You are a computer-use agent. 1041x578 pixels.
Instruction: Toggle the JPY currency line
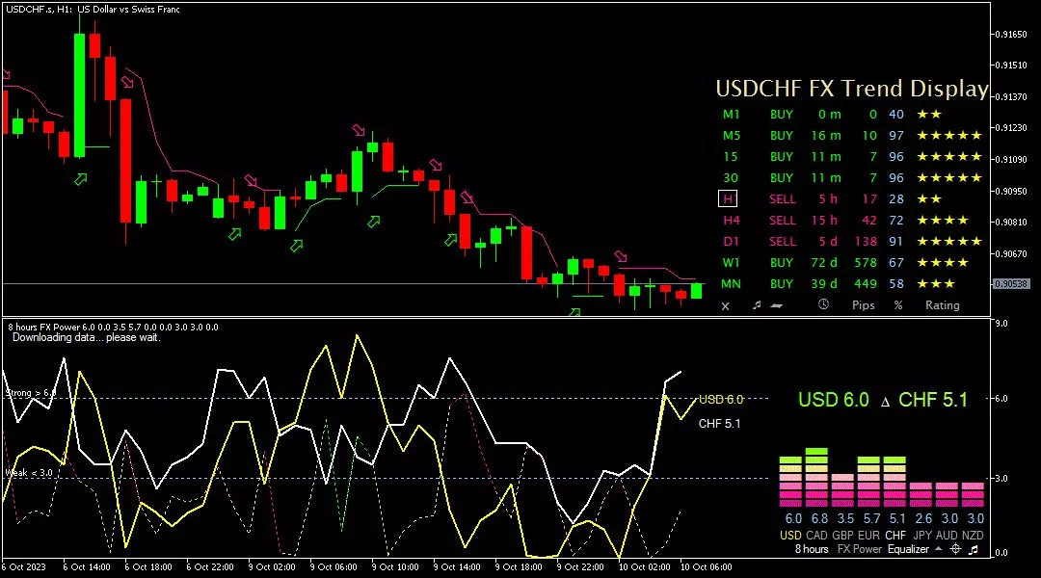(x=922, y=536)
